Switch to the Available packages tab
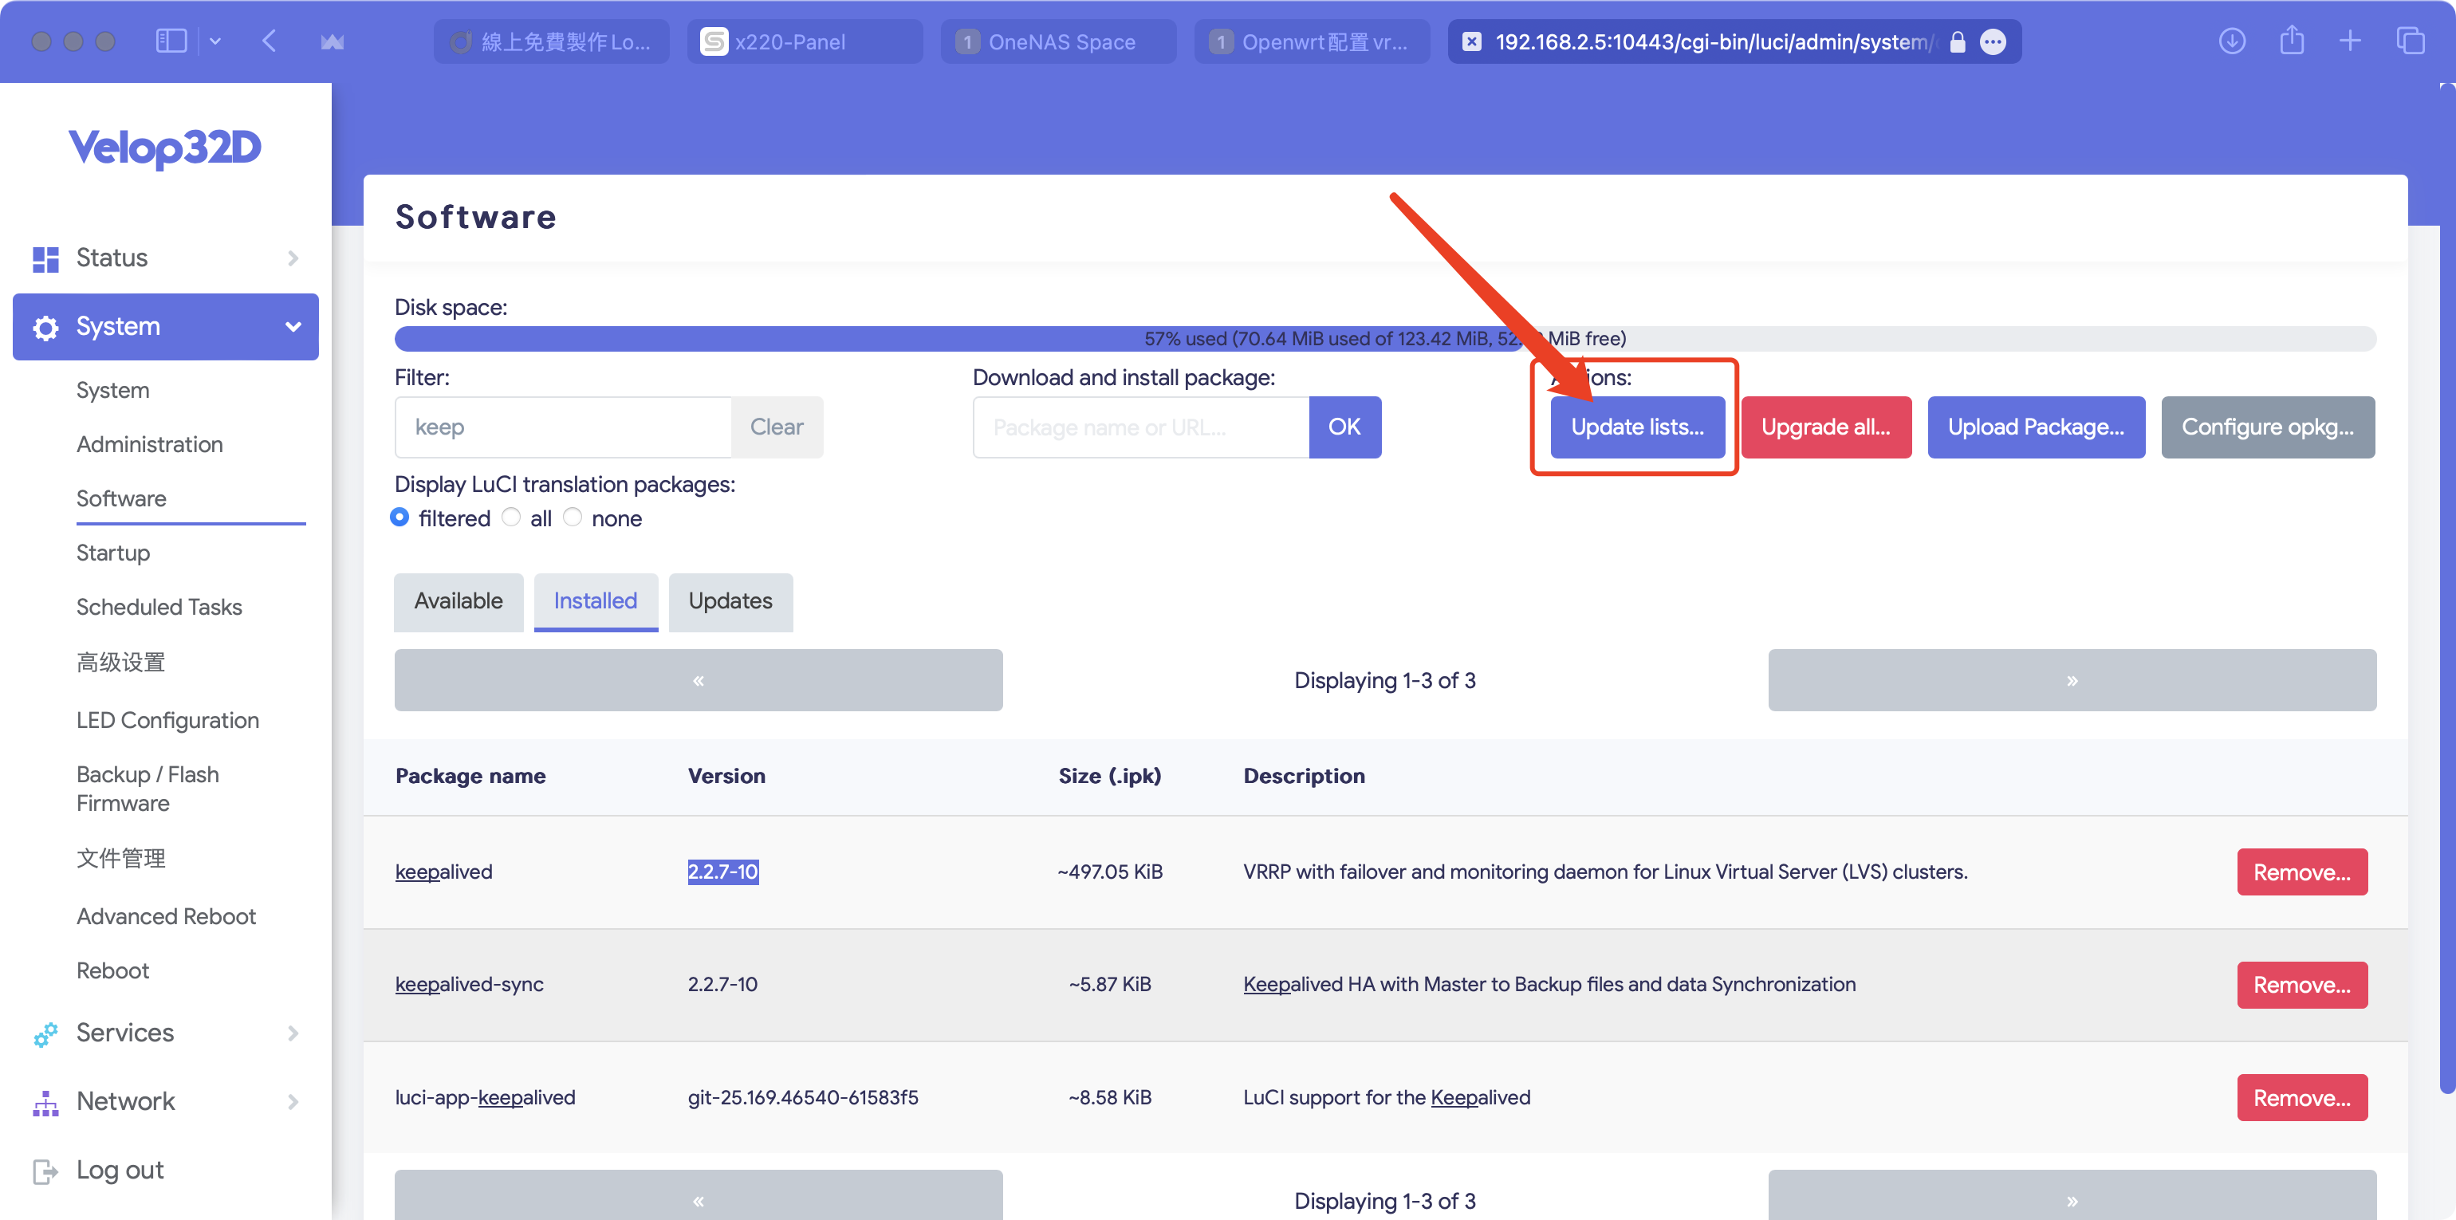The height and width of the screenshot is (1220, 2456). point(458,601)
